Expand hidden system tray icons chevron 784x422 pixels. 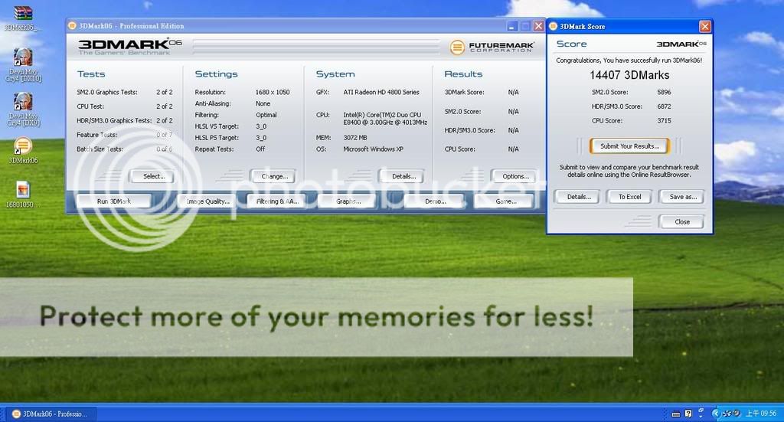pos(716,414)
